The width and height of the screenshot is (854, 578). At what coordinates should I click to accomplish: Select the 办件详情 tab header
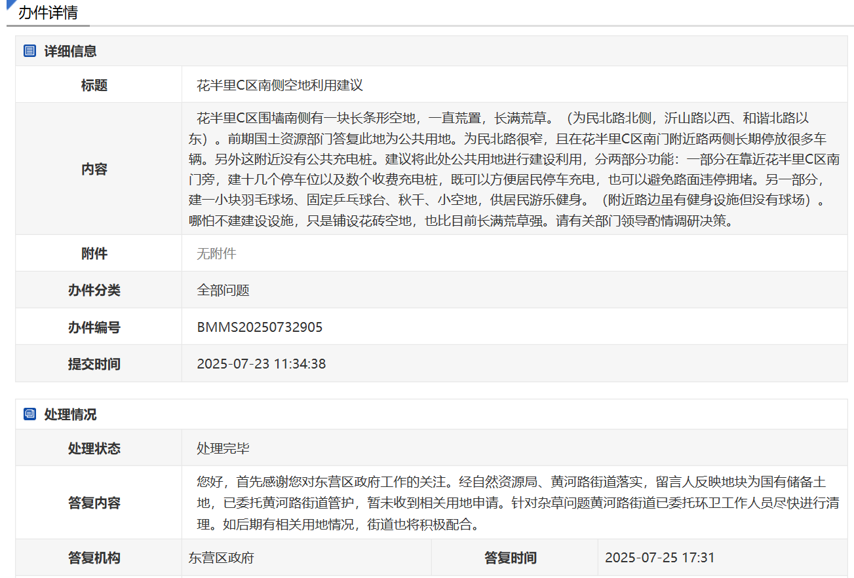(48, 12)
